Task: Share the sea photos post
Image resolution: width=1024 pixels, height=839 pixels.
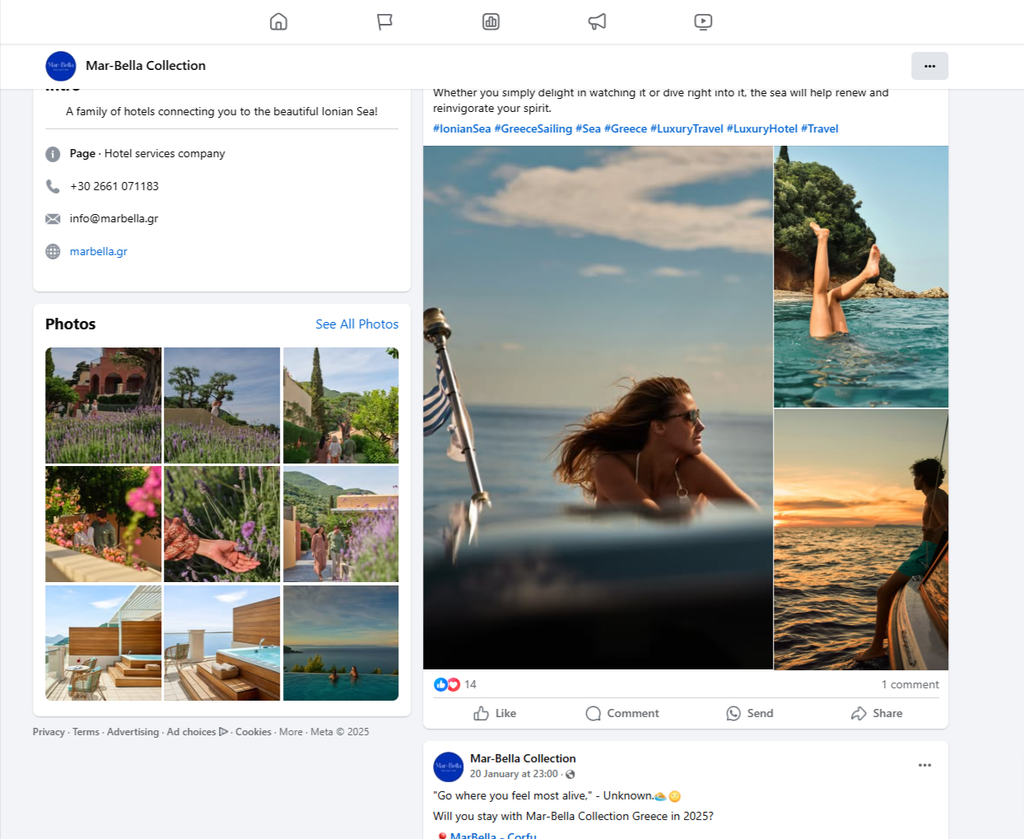Action: click(877, 713)
